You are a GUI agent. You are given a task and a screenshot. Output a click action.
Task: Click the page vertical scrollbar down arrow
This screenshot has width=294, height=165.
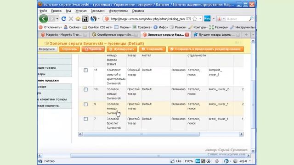pos(253,151)
